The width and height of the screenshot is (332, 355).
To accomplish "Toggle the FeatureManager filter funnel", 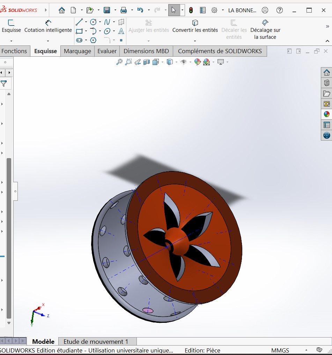I will click(3, 83).
